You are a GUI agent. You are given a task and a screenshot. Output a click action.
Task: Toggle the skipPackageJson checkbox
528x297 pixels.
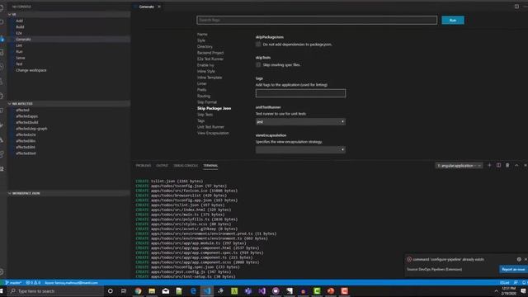tap(258, 45)
